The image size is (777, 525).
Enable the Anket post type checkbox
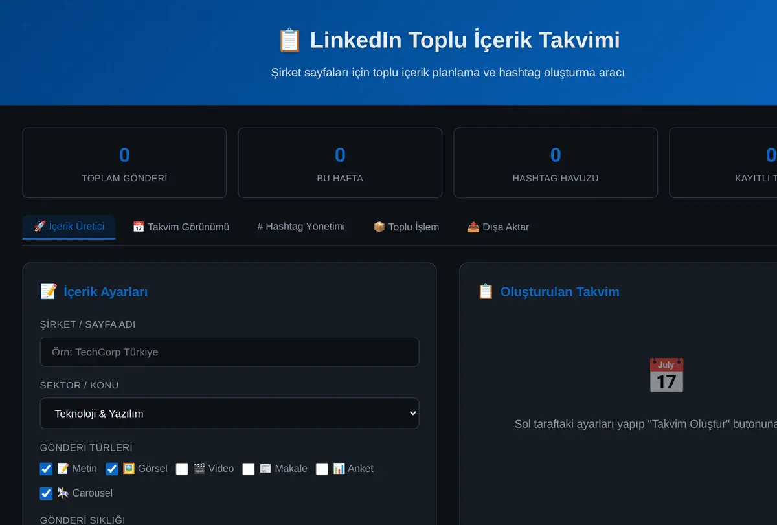click(x=322, y=469)
